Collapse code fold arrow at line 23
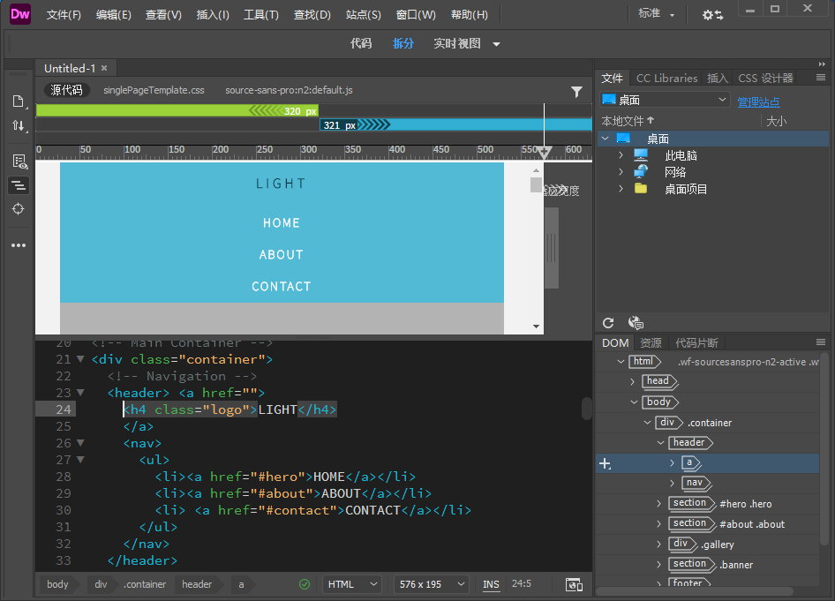 80,393
